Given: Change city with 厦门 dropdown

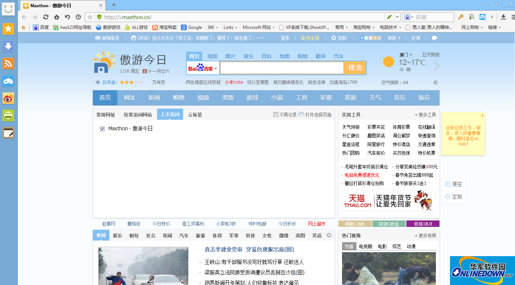Looking at the screenshot, I should pos(406,55).
